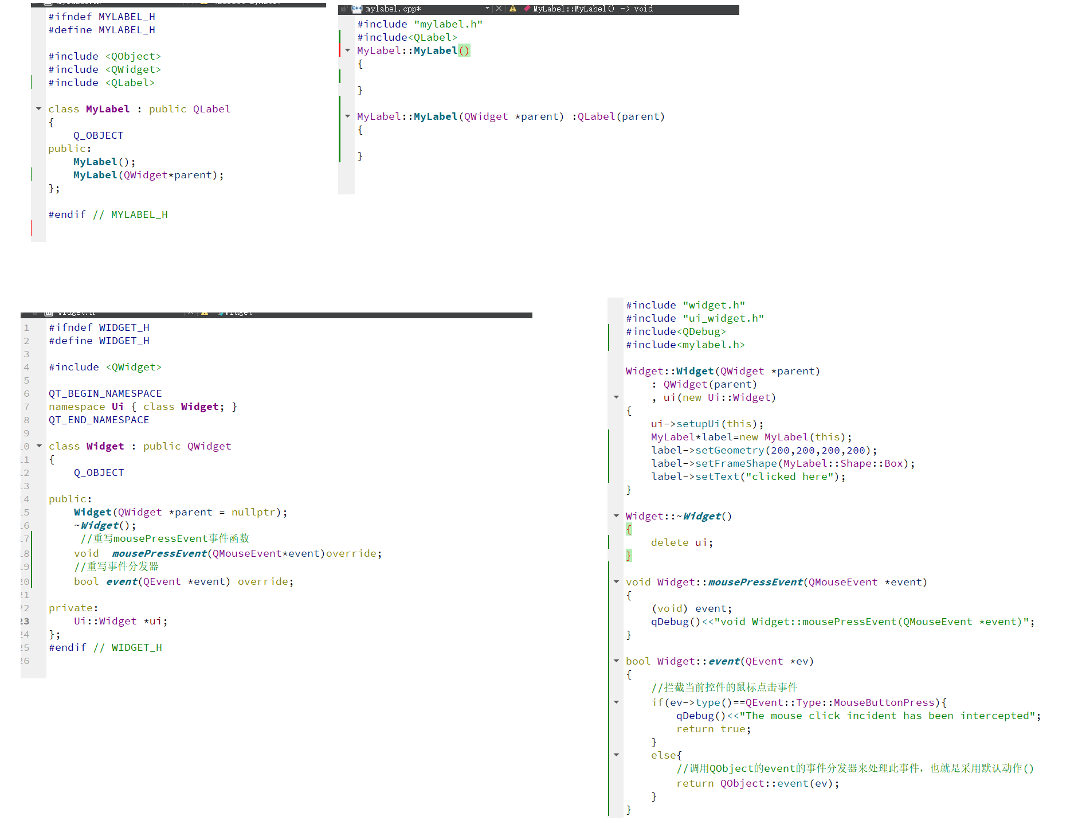Fold the MyLabel(QWidget *parent) constructor

[348, 116]
